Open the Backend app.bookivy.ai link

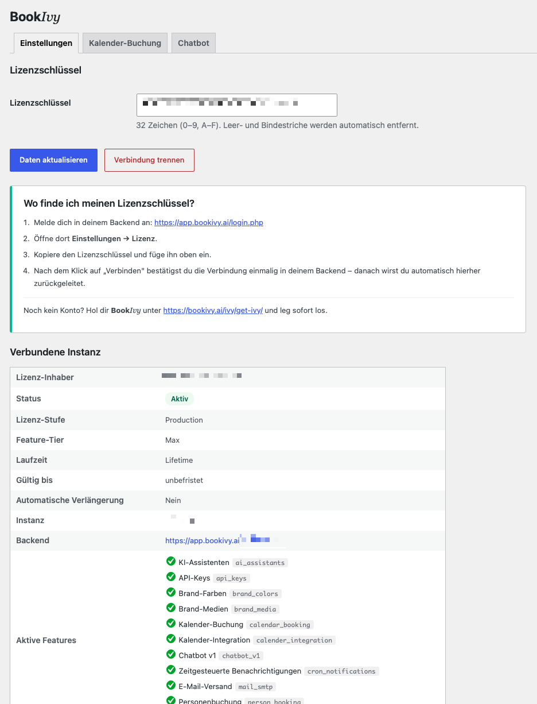coord(202,540)
